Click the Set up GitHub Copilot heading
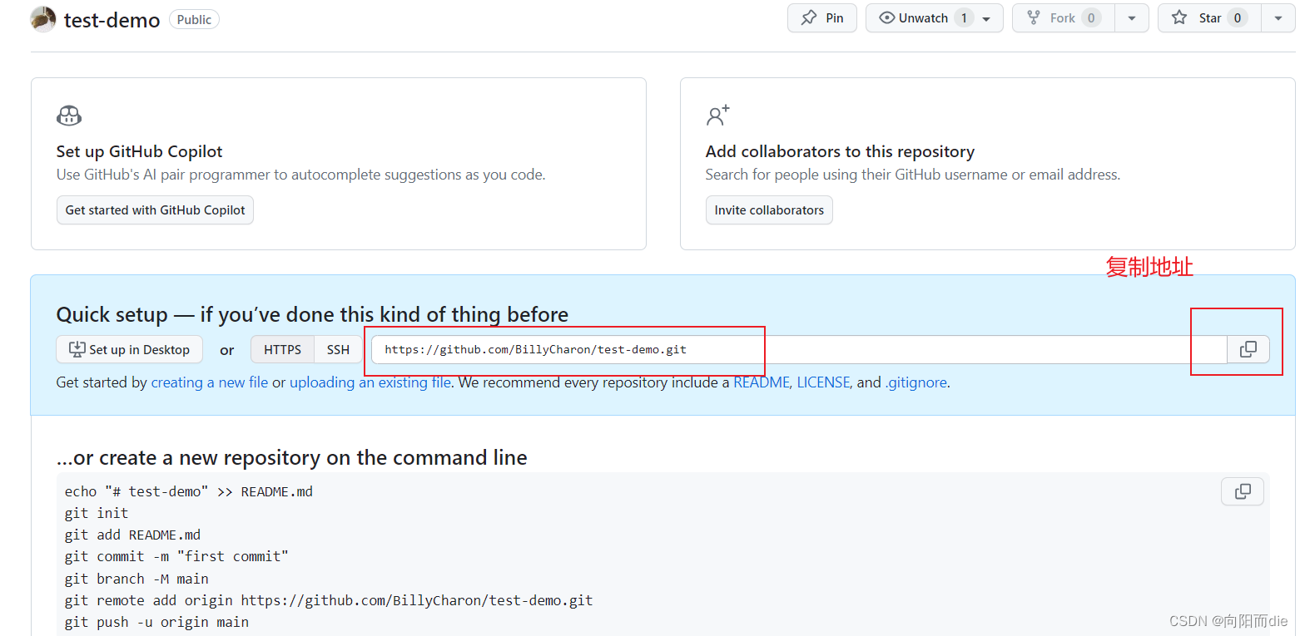Image resolution: width=1300 pixels, height=636 pixels. point(140,151)
